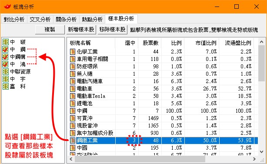Screen dimensions: 267x164
Task: Toggle the stock icon for 鑫科
Action: pos(6,86)
